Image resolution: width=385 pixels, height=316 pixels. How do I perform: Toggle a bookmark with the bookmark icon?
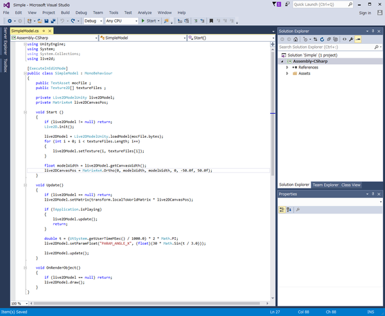(x=211, y=21)
